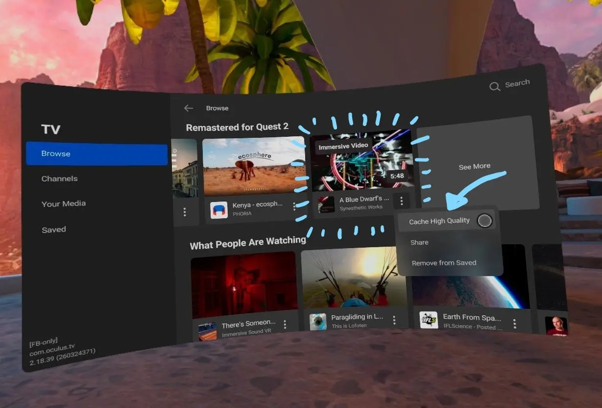Click the See More card

[x=477, y=163]
